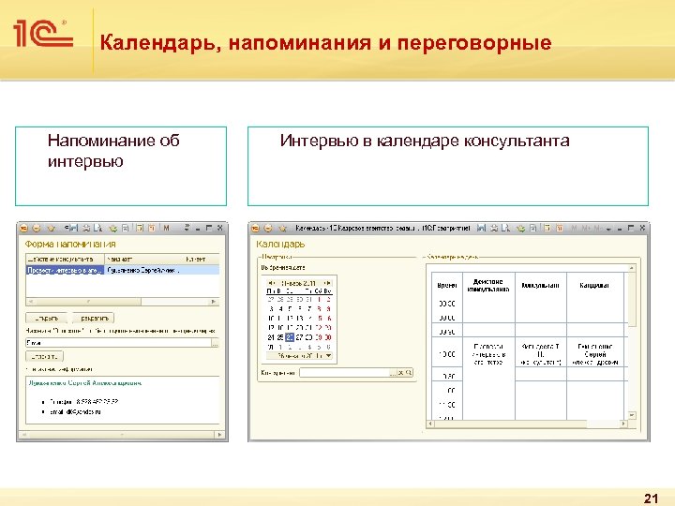Click the postpone time input field
Viewport: 675px width, 506px height.
118,343
